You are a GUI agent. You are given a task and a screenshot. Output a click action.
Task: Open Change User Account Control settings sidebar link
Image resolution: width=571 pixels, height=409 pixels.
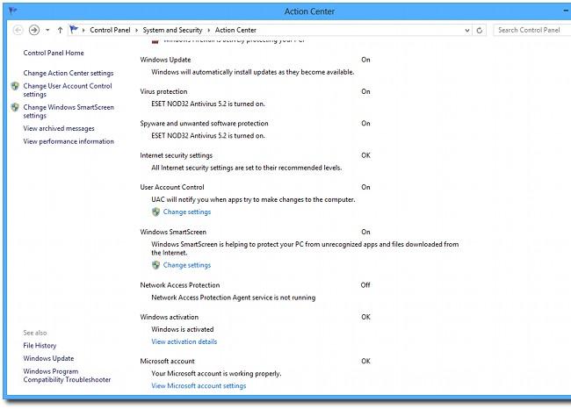click(x=68, y=90)
